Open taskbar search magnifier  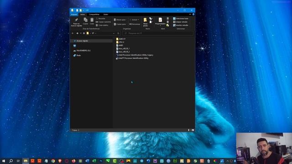point(11,161)
